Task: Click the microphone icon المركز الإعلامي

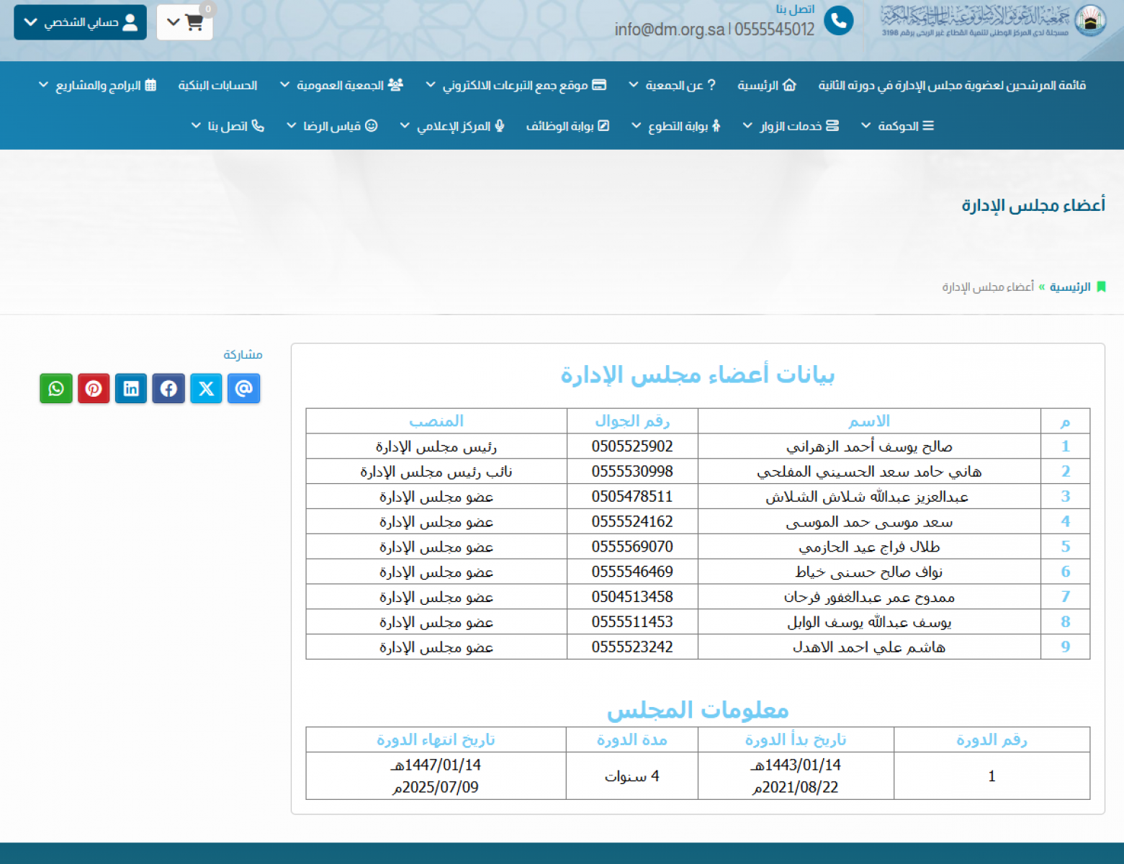Action: click(500, 126)
